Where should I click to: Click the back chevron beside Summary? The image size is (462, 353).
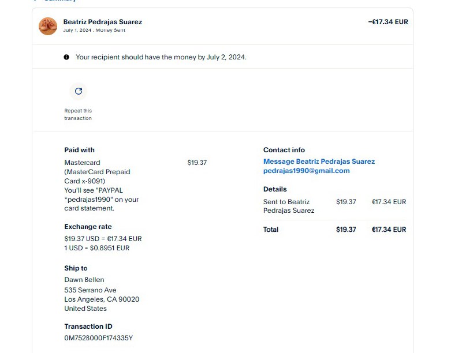(35, 1)
